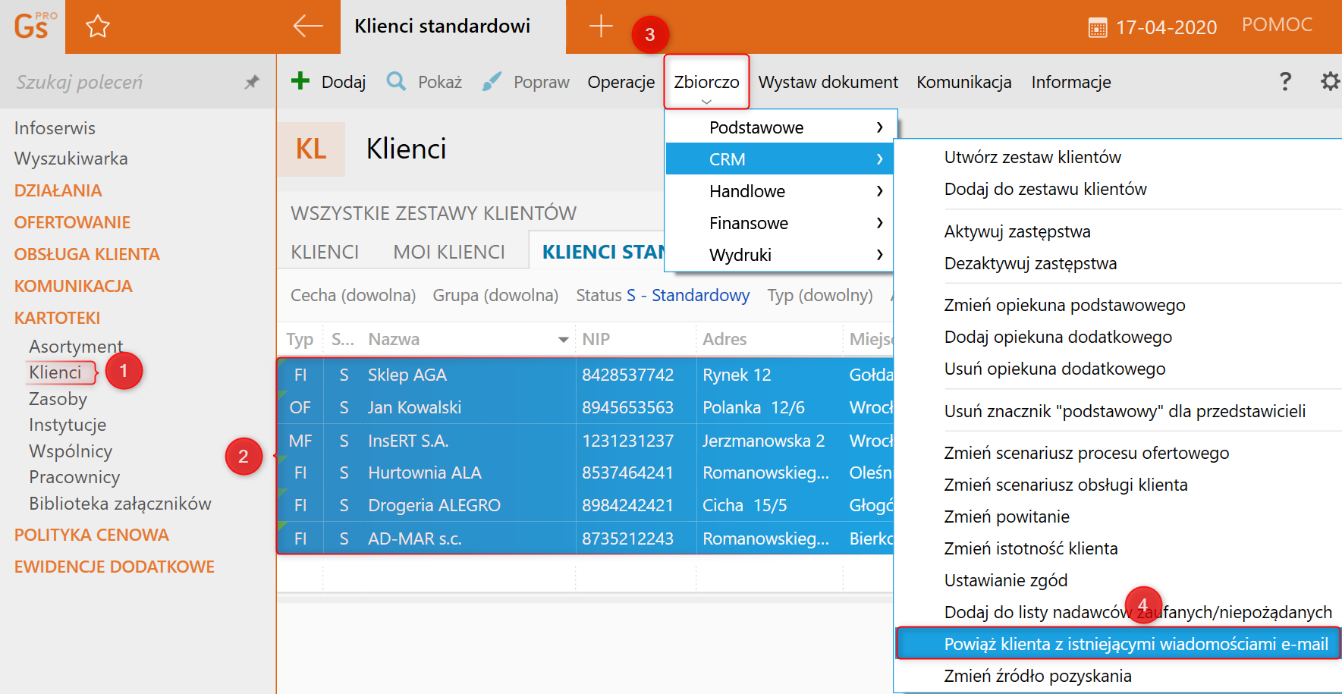Open the Grupa (dowolna) filter
The width and height of the screenshot is (1342, 694).
(495, 295)
